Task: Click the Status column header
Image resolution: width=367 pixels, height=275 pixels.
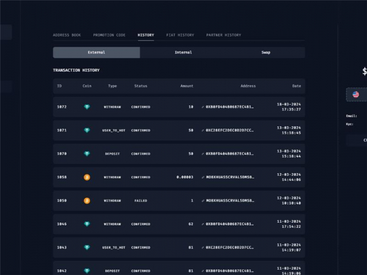Action: [141, 86]
